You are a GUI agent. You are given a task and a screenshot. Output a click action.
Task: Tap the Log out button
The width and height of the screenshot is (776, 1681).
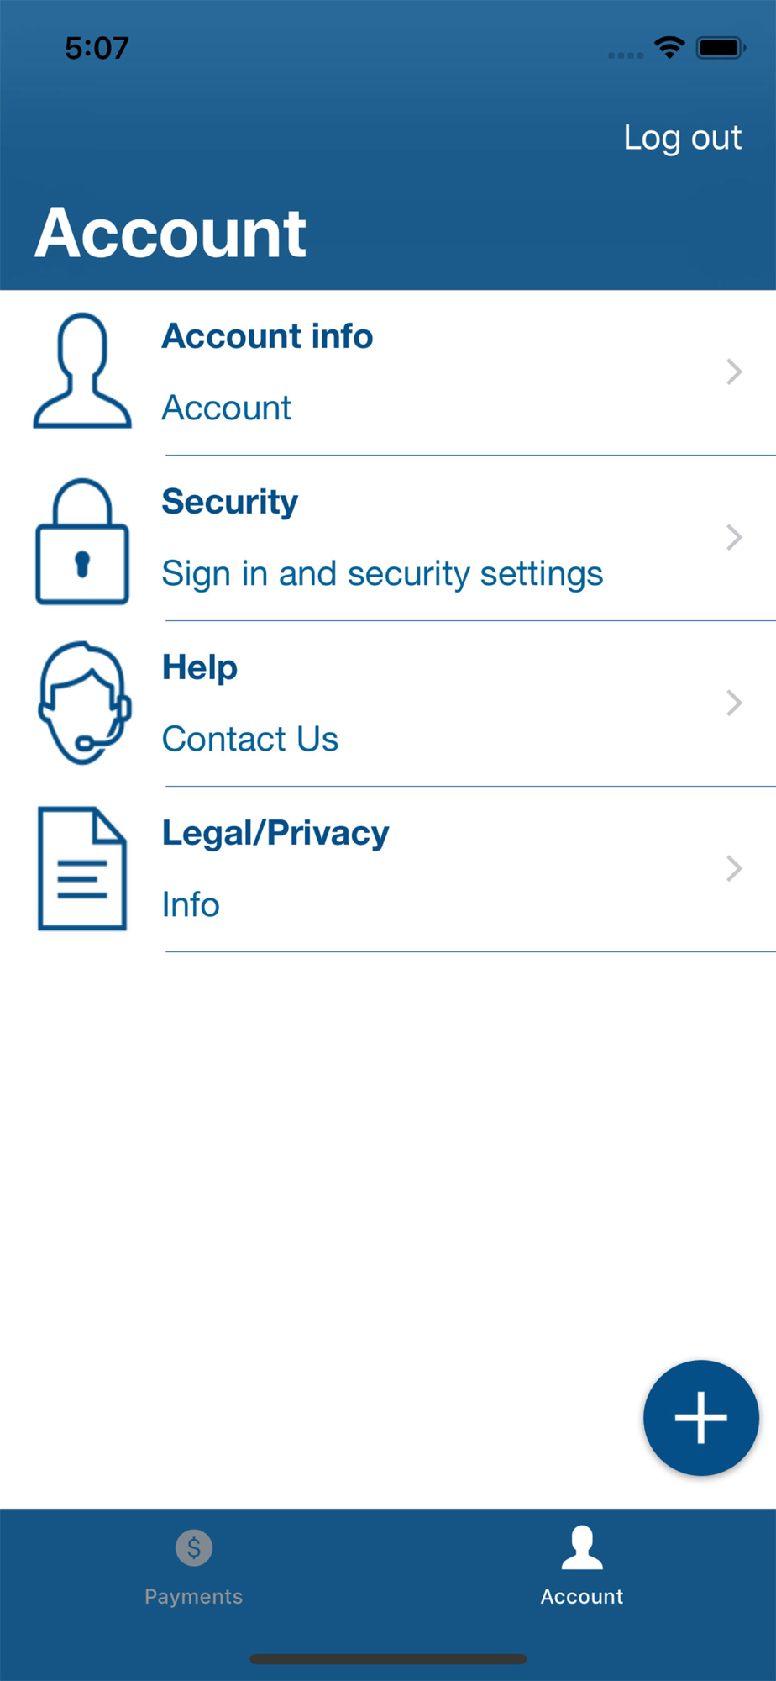[x=683, y=138]
